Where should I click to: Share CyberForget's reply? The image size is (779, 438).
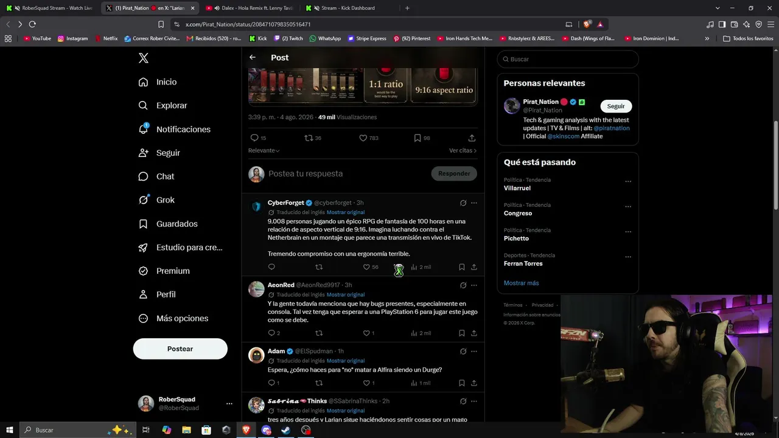(474, 267)
